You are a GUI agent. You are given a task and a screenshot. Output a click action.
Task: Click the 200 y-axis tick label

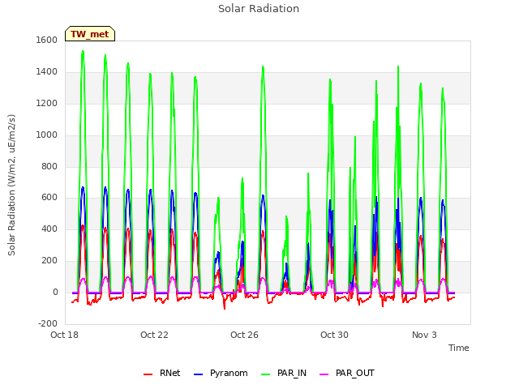[49, 261]
